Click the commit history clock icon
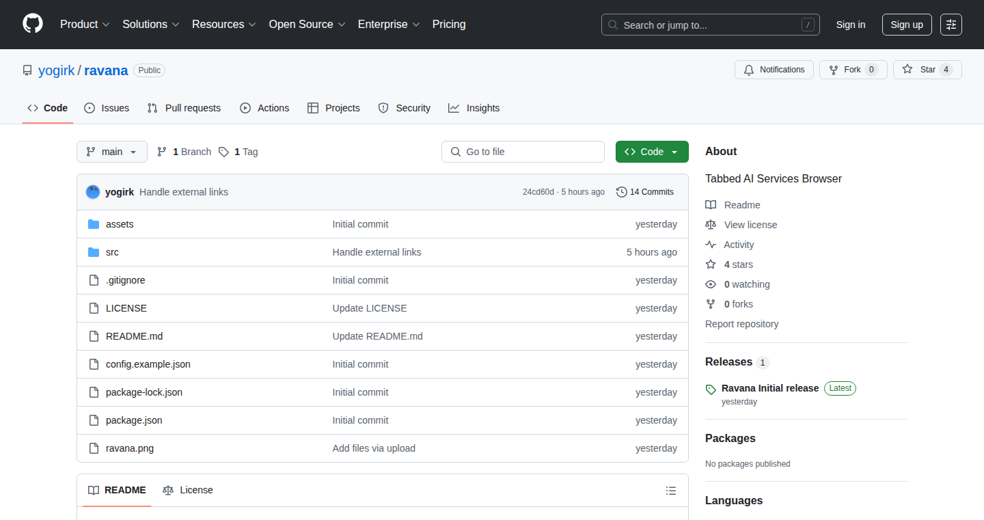The width and height of the screenshot is (984, 520). [x=622, y=192]
